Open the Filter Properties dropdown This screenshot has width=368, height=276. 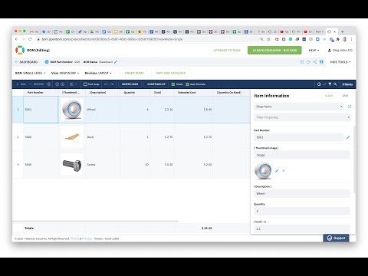[303, 117]
